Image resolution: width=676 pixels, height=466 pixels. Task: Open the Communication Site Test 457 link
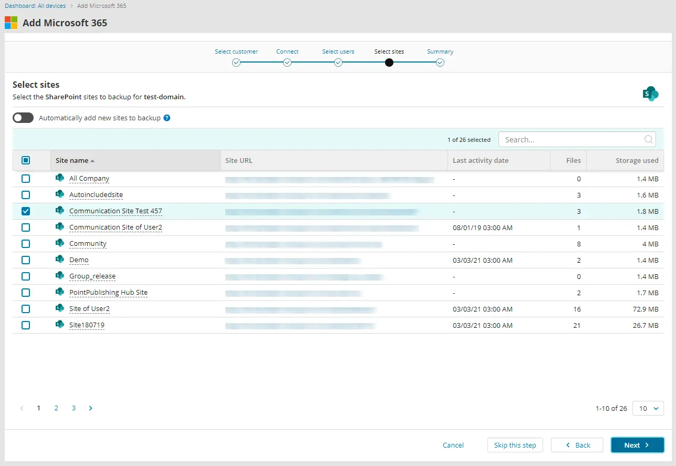(x=116, y=211)
